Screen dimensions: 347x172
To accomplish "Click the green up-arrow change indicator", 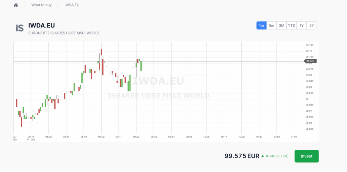I will tap(262, 156).
